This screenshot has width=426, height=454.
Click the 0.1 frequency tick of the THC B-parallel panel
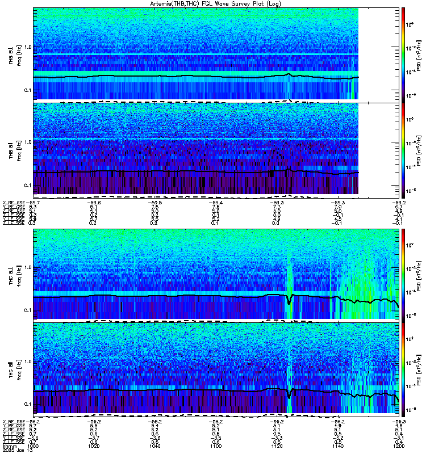click(x=28, y=404)
